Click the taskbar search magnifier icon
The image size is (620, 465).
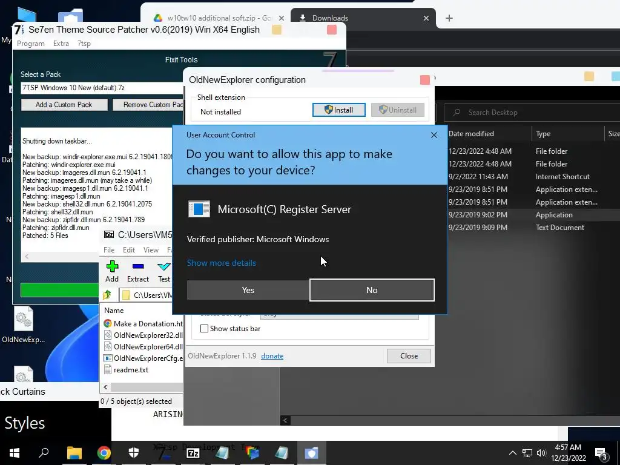(44, 452)
